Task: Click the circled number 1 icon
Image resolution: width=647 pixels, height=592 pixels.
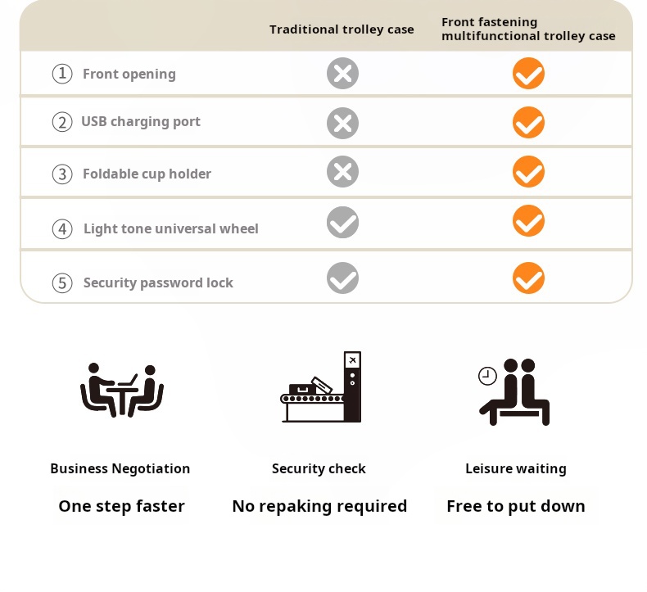Action: tap(62, 74)
